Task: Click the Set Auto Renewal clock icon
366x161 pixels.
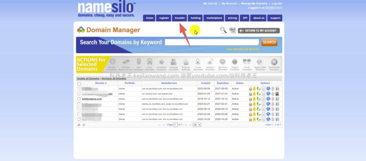Action: (x=222, y=62)
